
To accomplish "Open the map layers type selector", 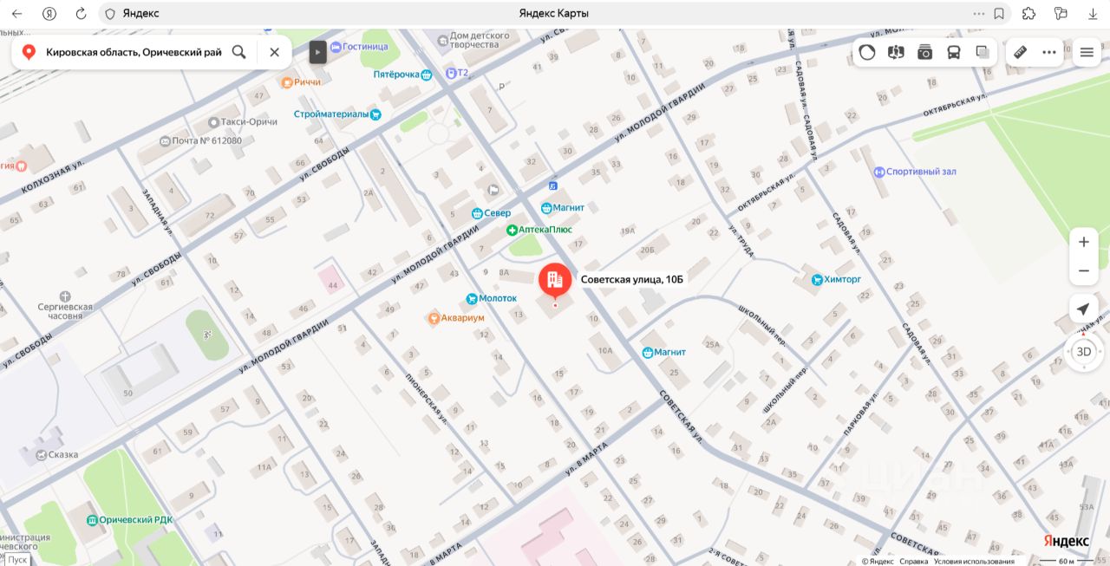I will click(x=983, y=52).
